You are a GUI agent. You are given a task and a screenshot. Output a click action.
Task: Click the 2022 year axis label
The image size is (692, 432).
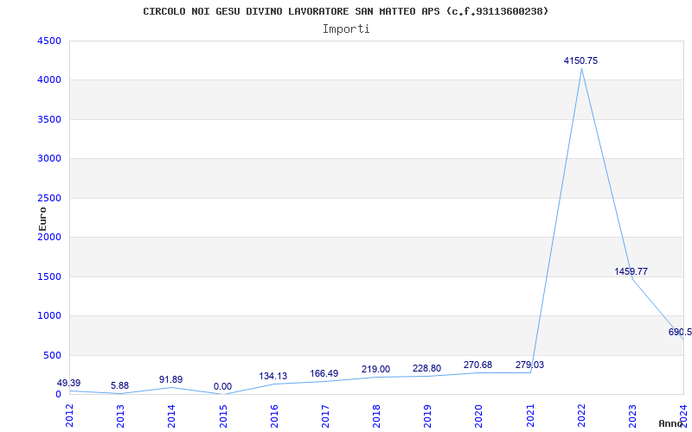pos(581,416)
